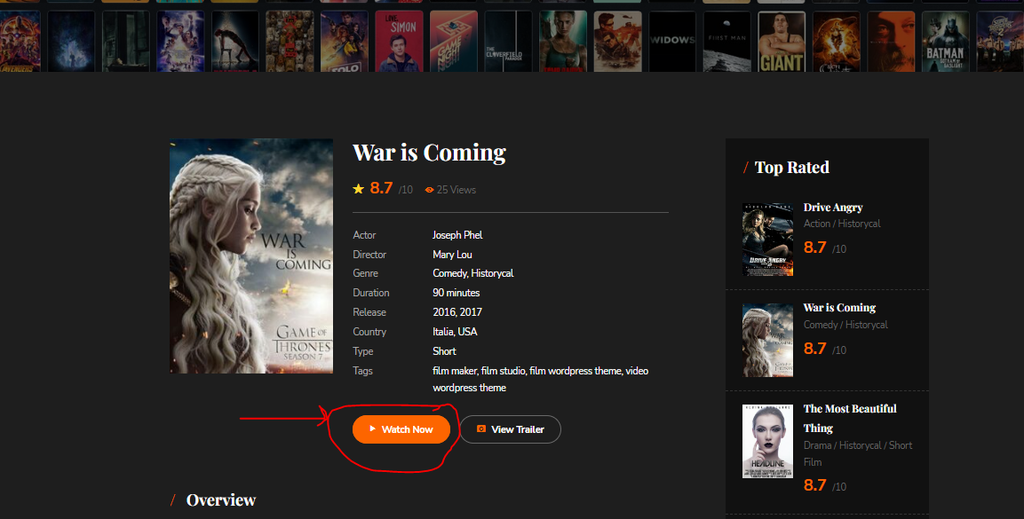Click the Joseph Phel actor name
Image resolution: width=1024 pixels, height=519 pixels.
[x=457, y=235]
